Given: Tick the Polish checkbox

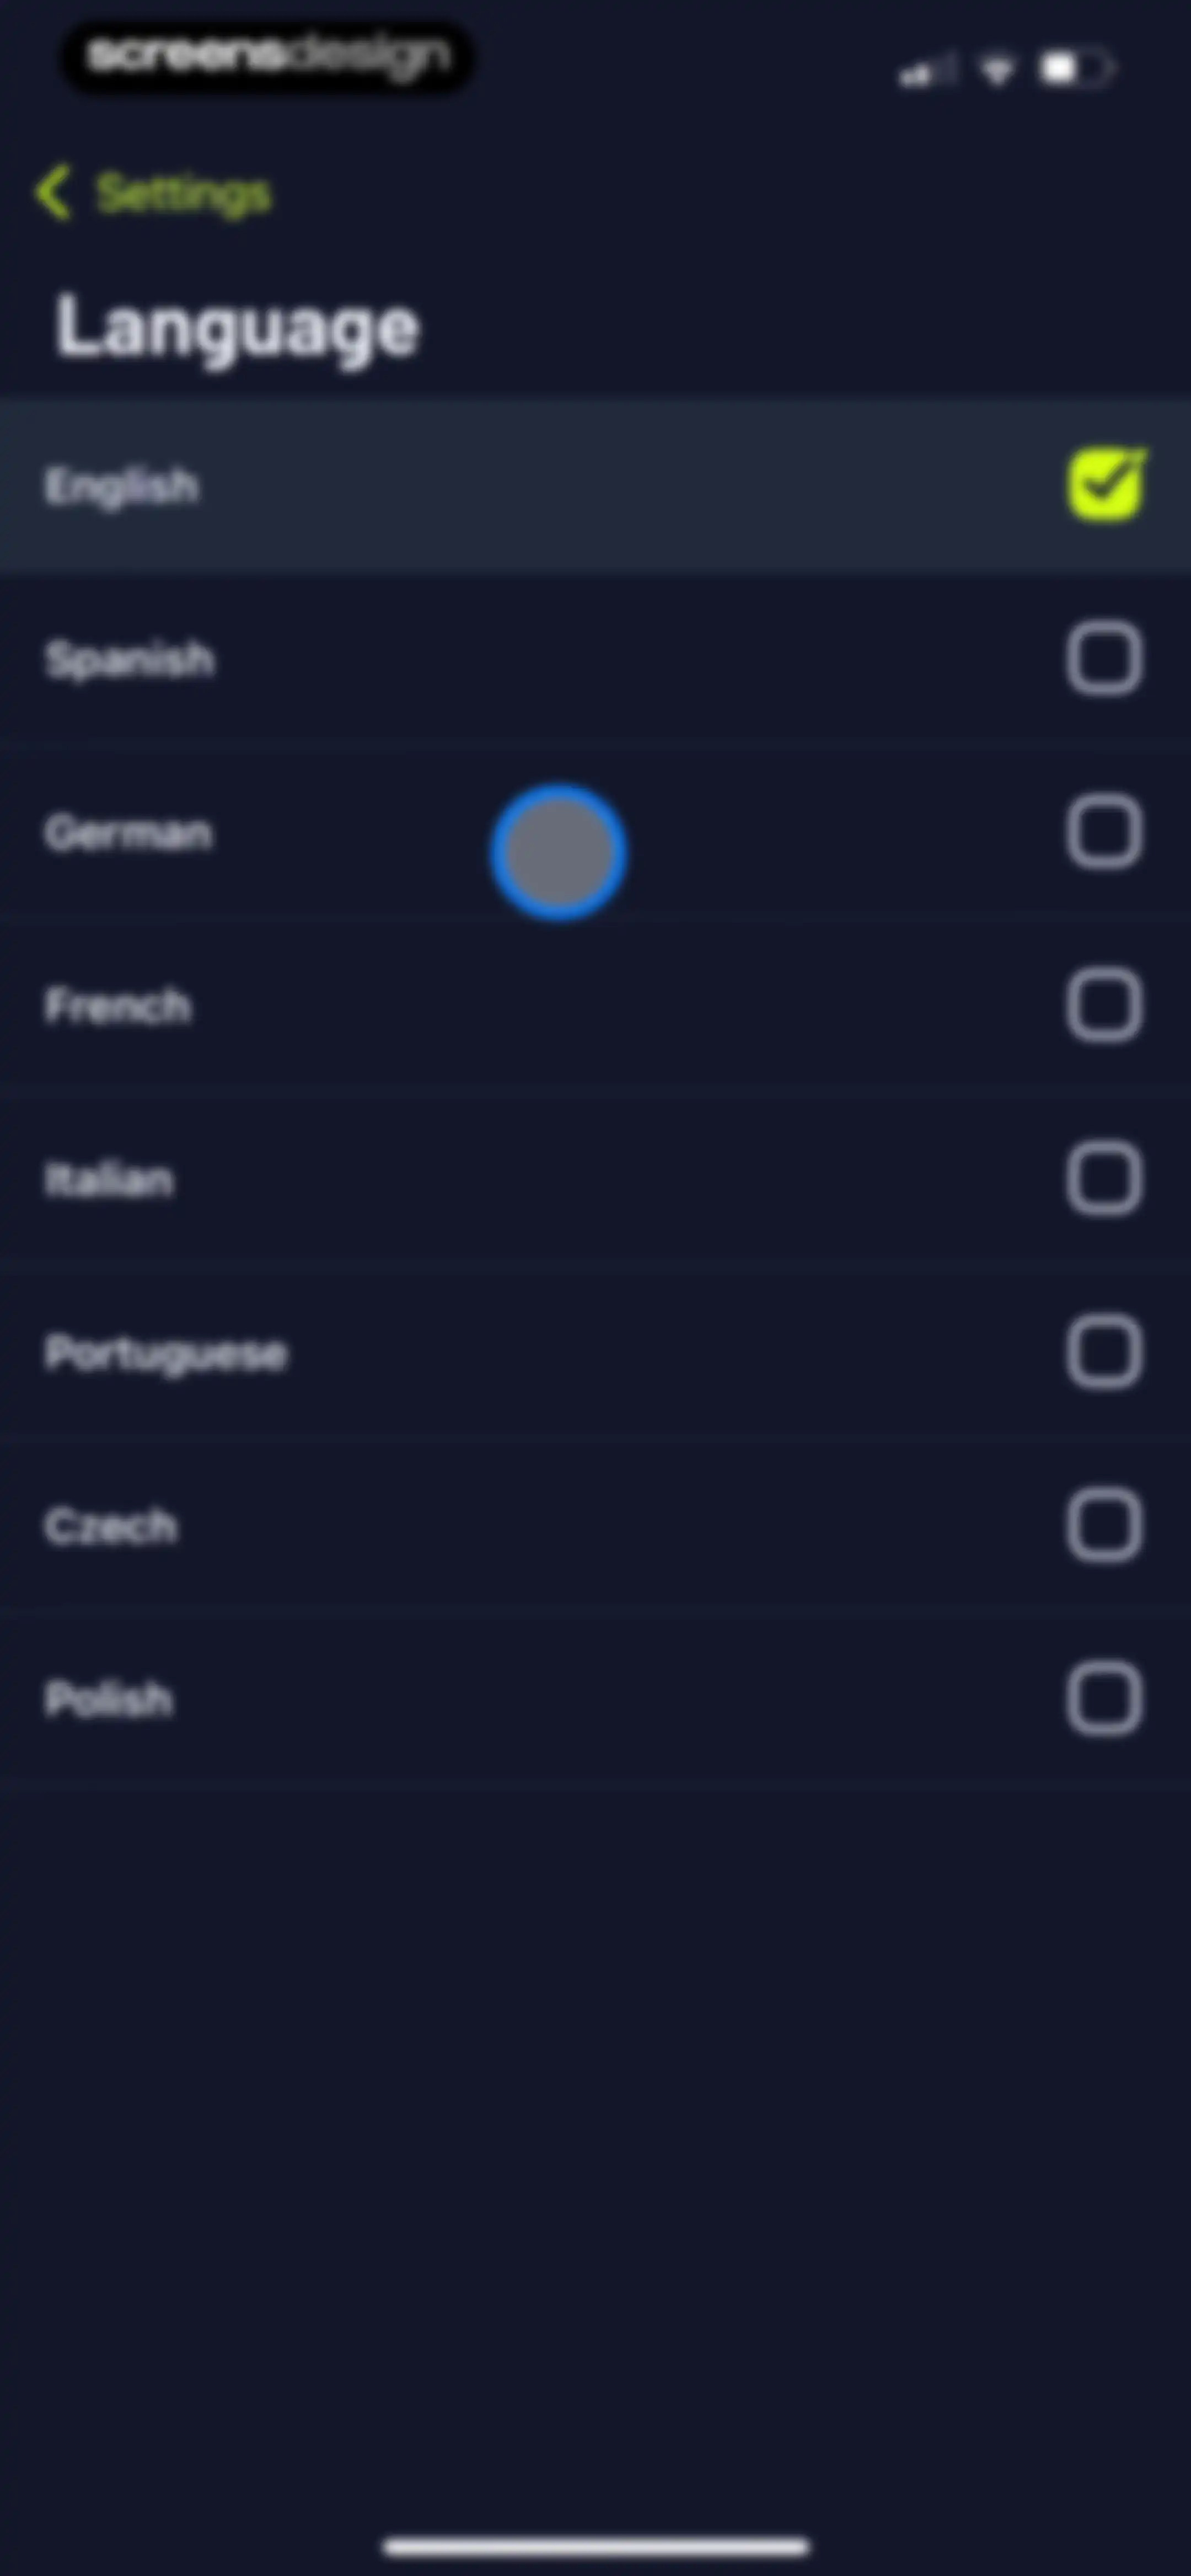Looking at the screenshot, I should tap(1104, 1698).
